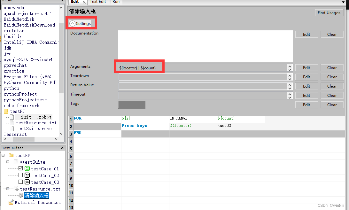Viewport: 349px width, 210px height.
Task: Close the Test Suites panel
Action: point(62,148)
